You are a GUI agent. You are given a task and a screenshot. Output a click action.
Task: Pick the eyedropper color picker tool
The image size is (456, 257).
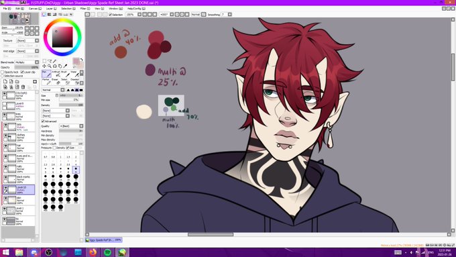click(x=65, y=66)
